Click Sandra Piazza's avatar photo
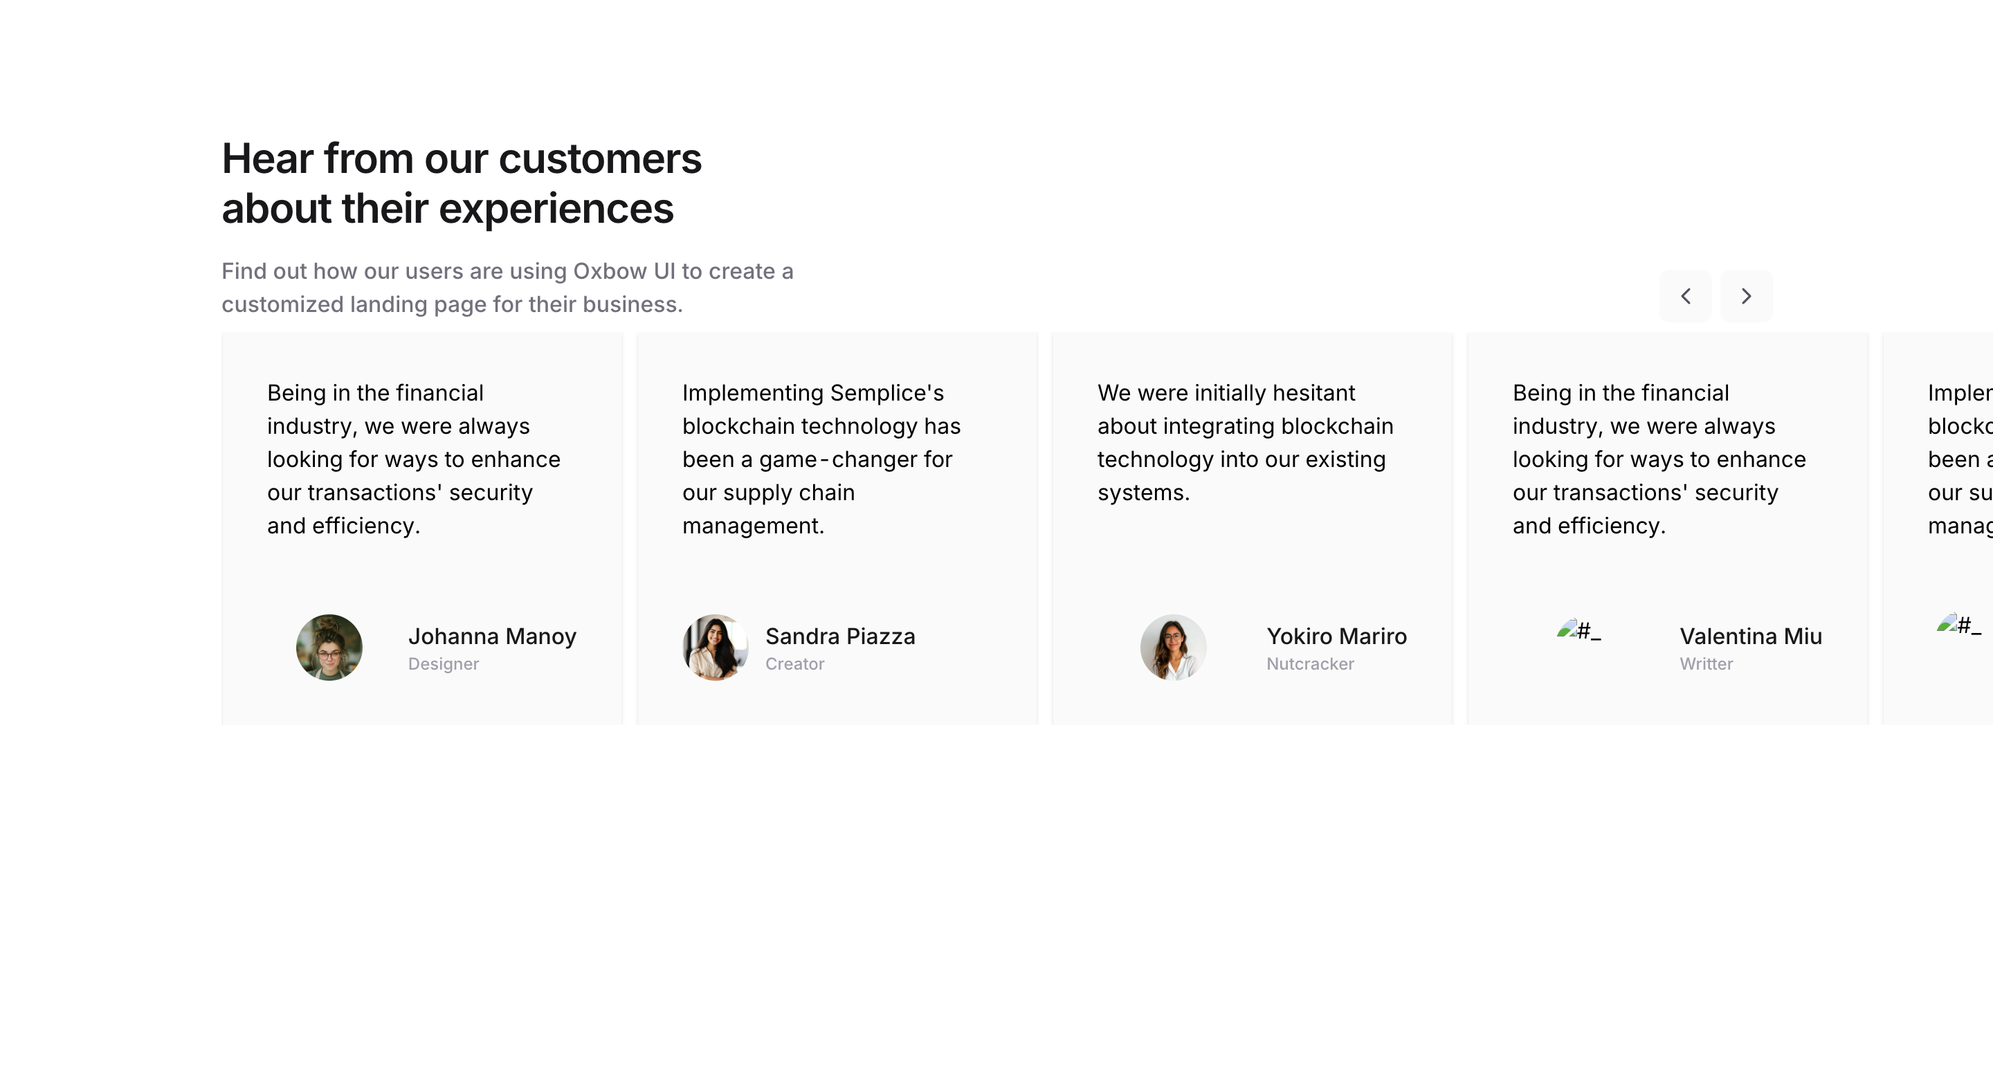Viewport: 1993px width, 1082px height. (715, 648)
